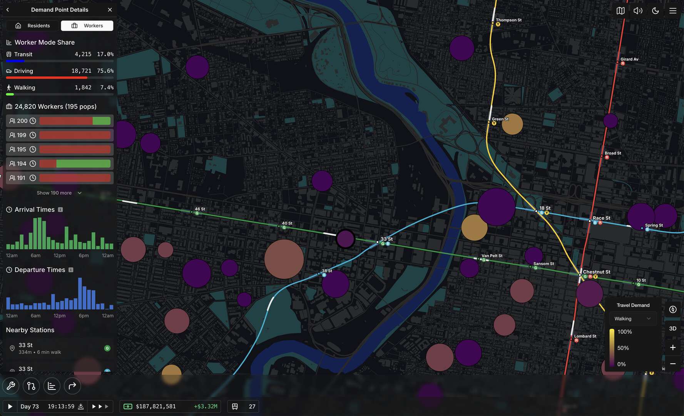Open the statistics chart icon
This screenshot has width=684, height=416.
click(x=52, y=386)
